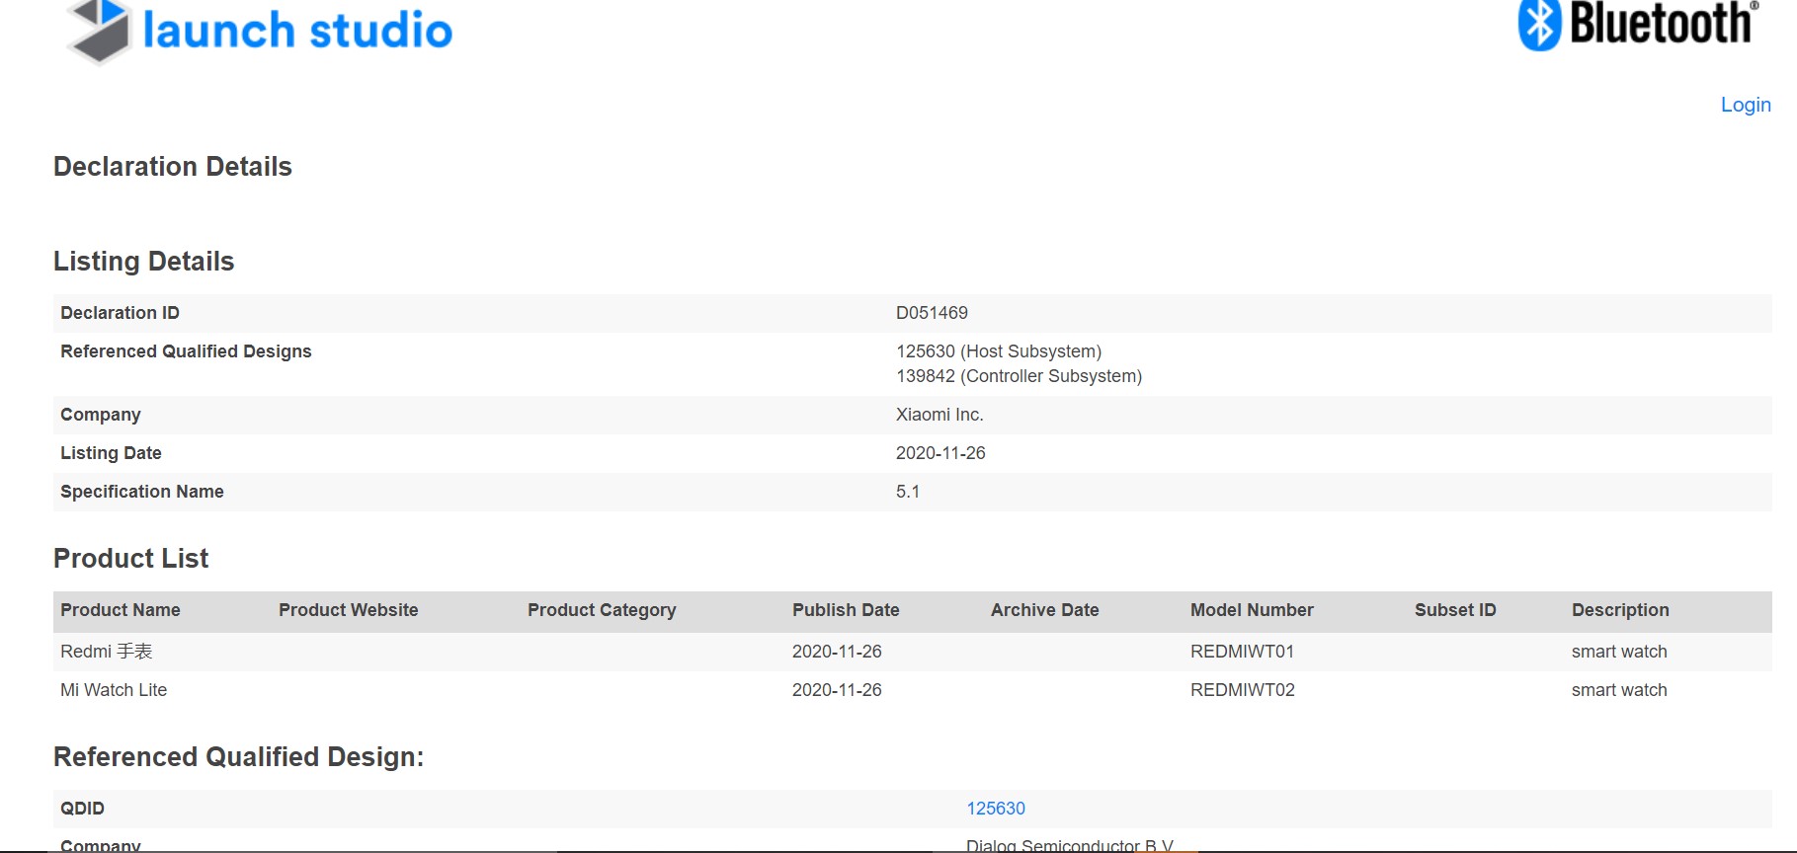Select the Product List heading
The height and width of the screenshot is (853, 1797).
[131, 559]
